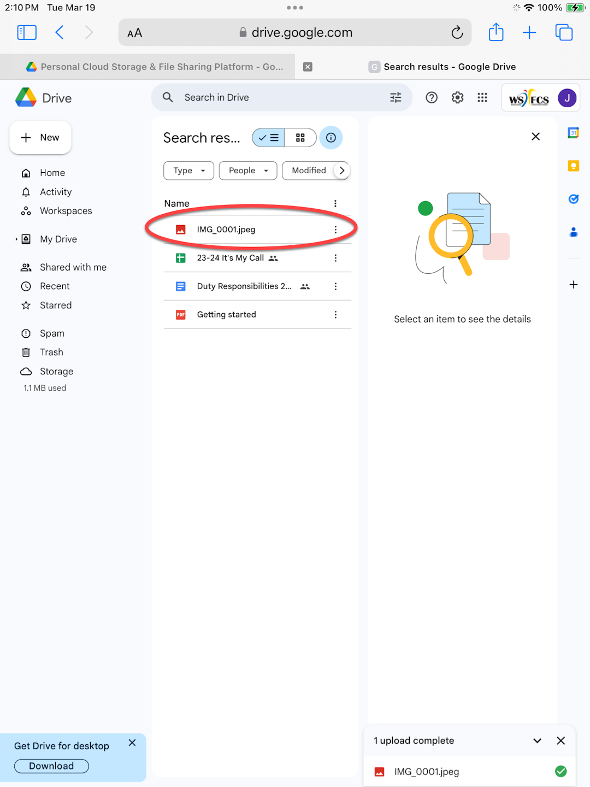Show the Safari tab overview icon
The image size is (590, 787).
point(564,33)
